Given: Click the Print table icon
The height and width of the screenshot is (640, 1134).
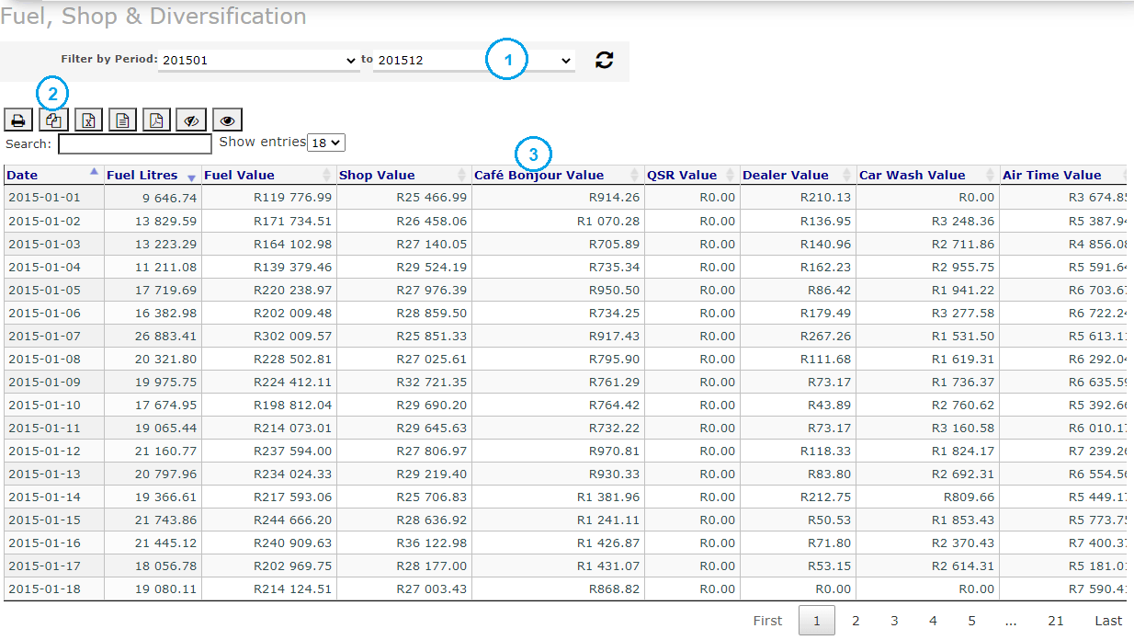Looking at the screenshot, I should [17, 120].
